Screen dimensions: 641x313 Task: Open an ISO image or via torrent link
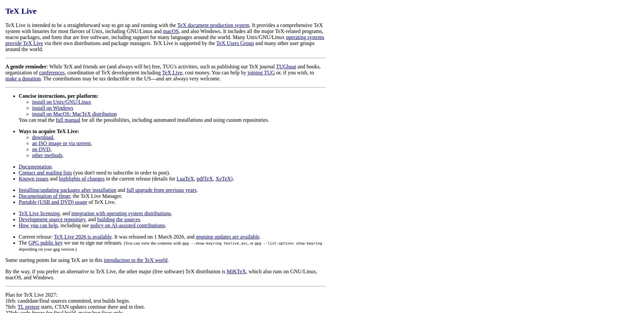(61, 143)
